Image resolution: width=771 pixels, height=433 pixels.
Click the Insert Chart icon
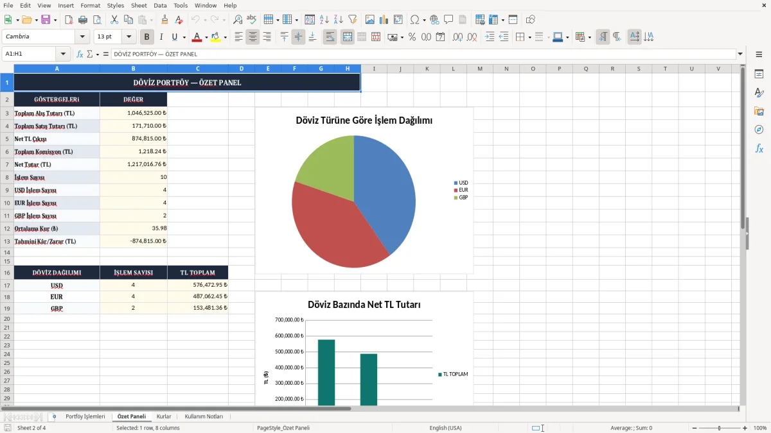[384, 20]
